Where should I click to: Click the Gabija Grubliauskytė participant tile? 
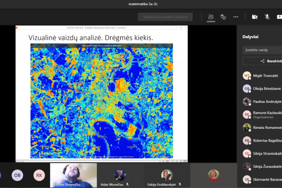[x=167, y=175]
